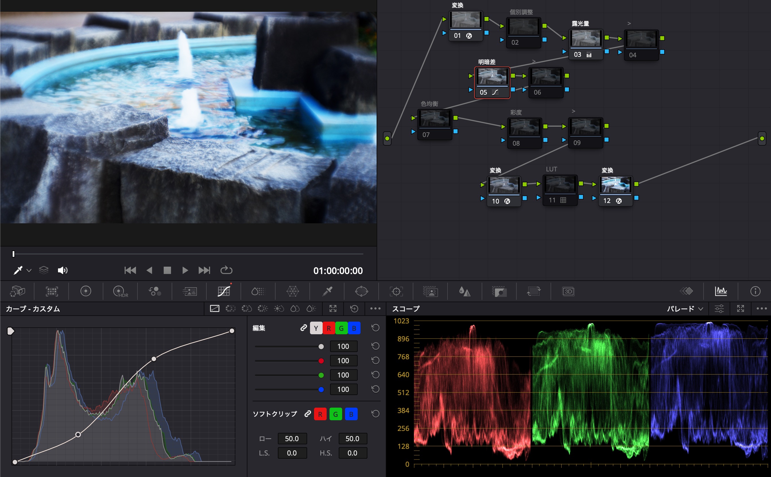Open the Tracker palette
The width and height of the screenshot is (771, 477).
click(396, 291)
